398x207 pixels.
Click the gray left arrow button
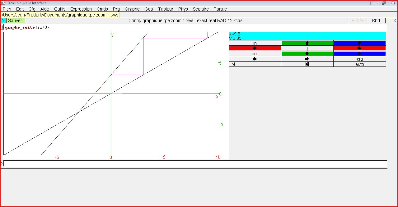pyautogui.click(x=255, y=59)
